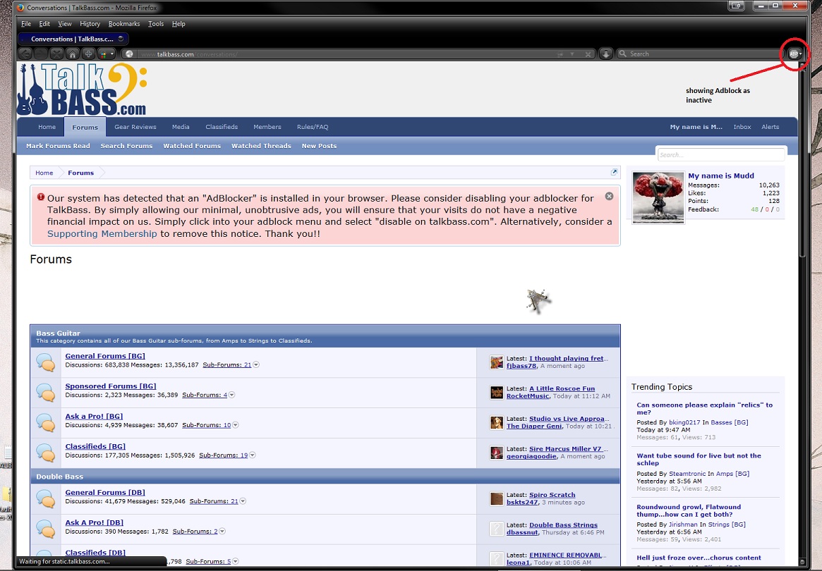Click RocketMusic avatar thumbnail
This screenshot has width=822, height=571.
pyautogui.click(x=497, y=393)
